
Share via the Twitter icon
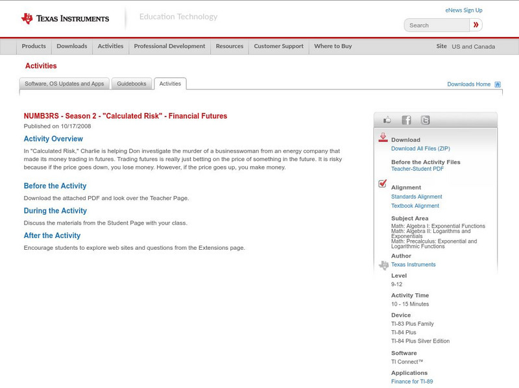pyautogui.click(x=425, y=120)
